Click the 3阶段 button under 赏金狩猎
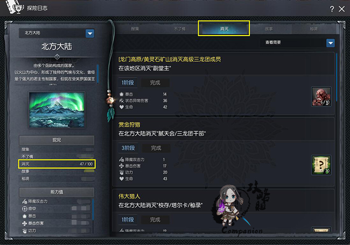 click(x=128, y=148)
